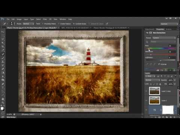Switch to the second document tab
180x135 pixels.
click(76, 28)
